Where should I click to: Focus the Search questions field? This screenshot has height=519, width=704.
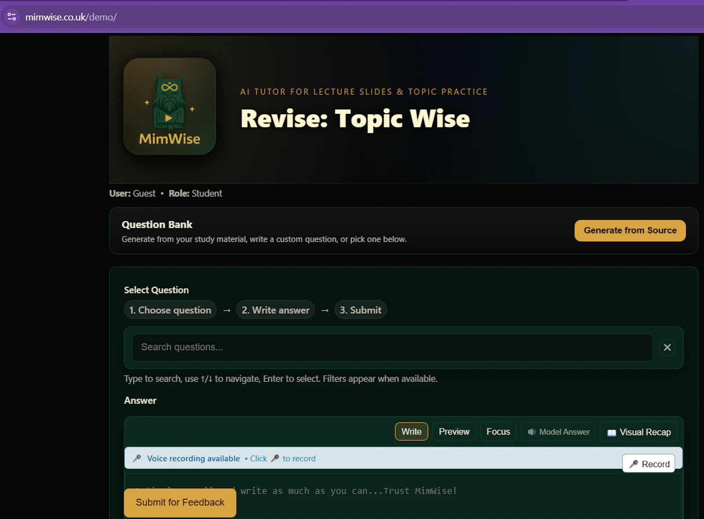392,347
